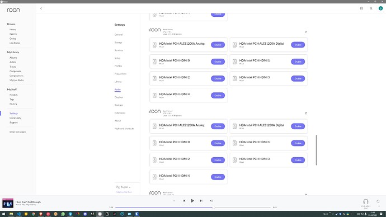Refresh the first Roon Server device group
Screen dimensions: 386x217
(x=306, y=32)
